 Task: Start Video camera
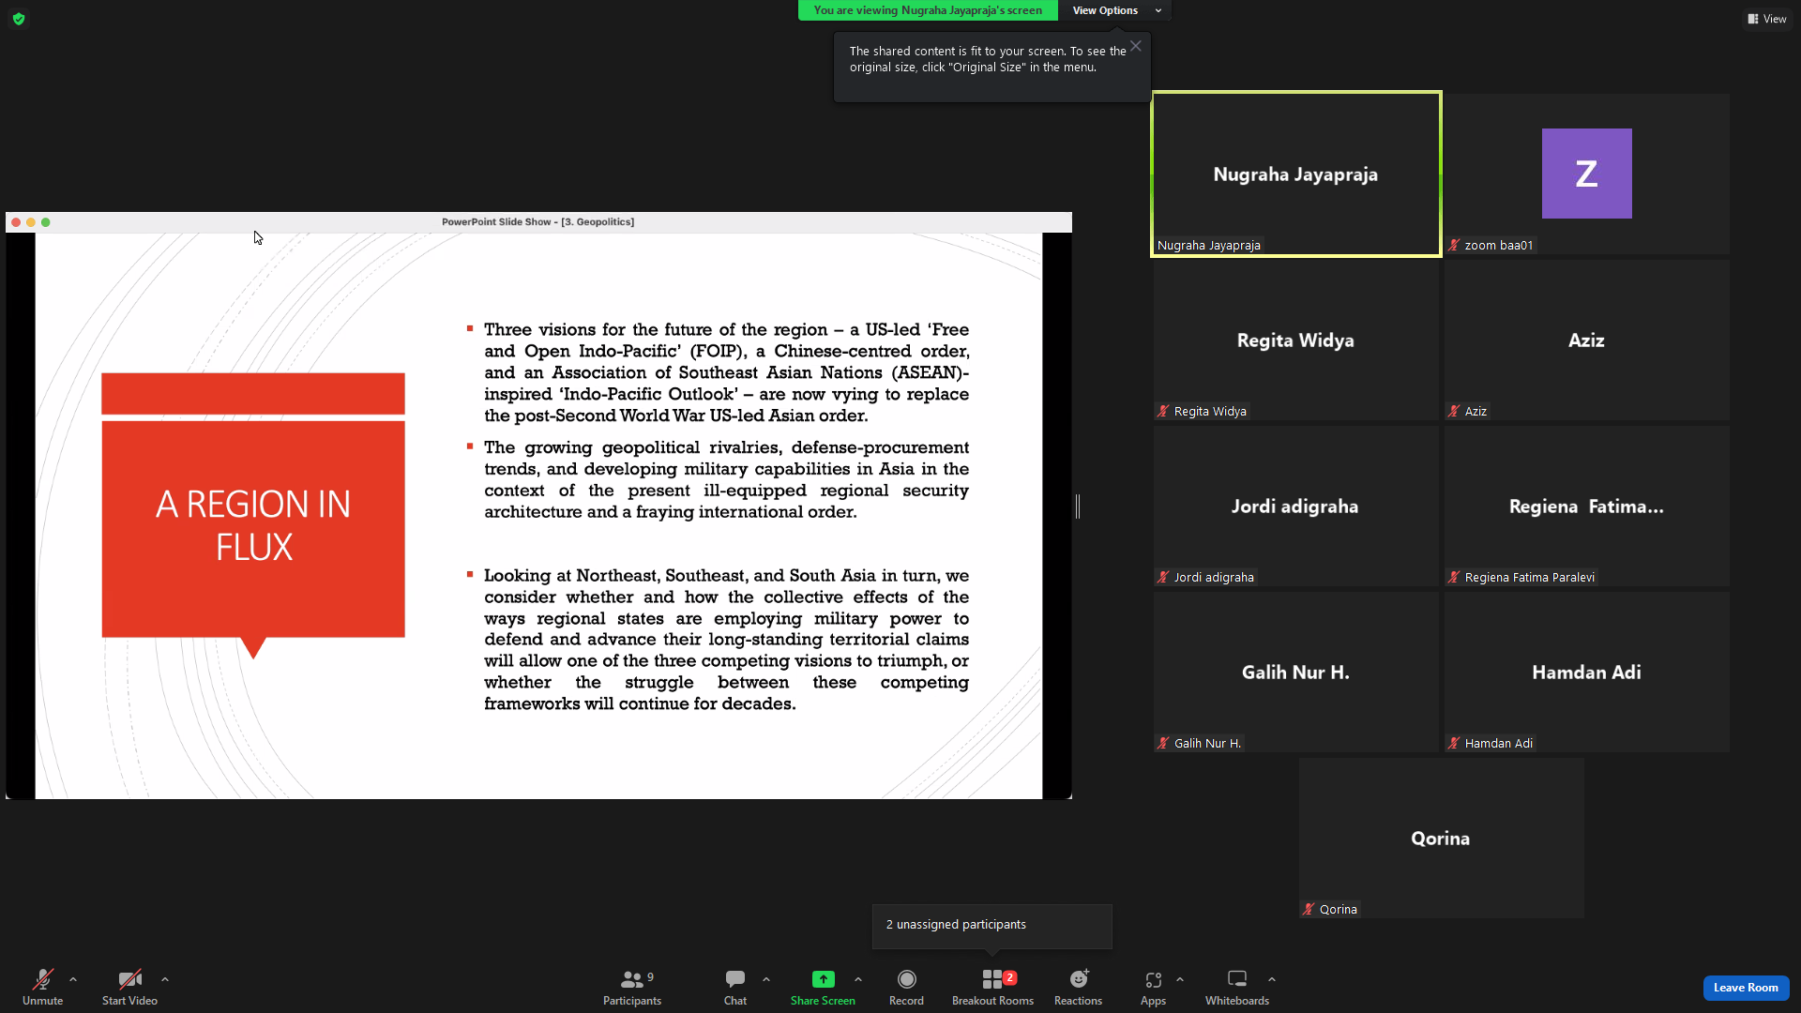coord(129,987)
